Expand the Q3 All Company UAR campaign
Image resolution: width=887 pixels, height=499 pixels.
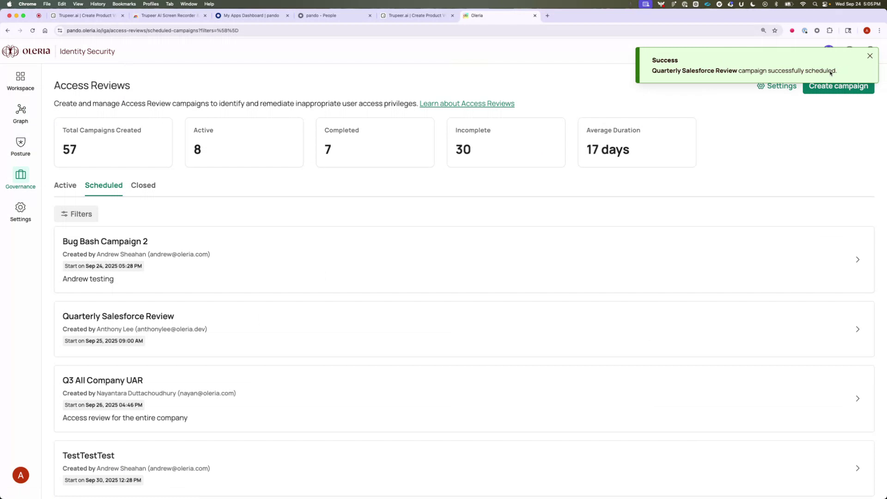click(857, 398)
